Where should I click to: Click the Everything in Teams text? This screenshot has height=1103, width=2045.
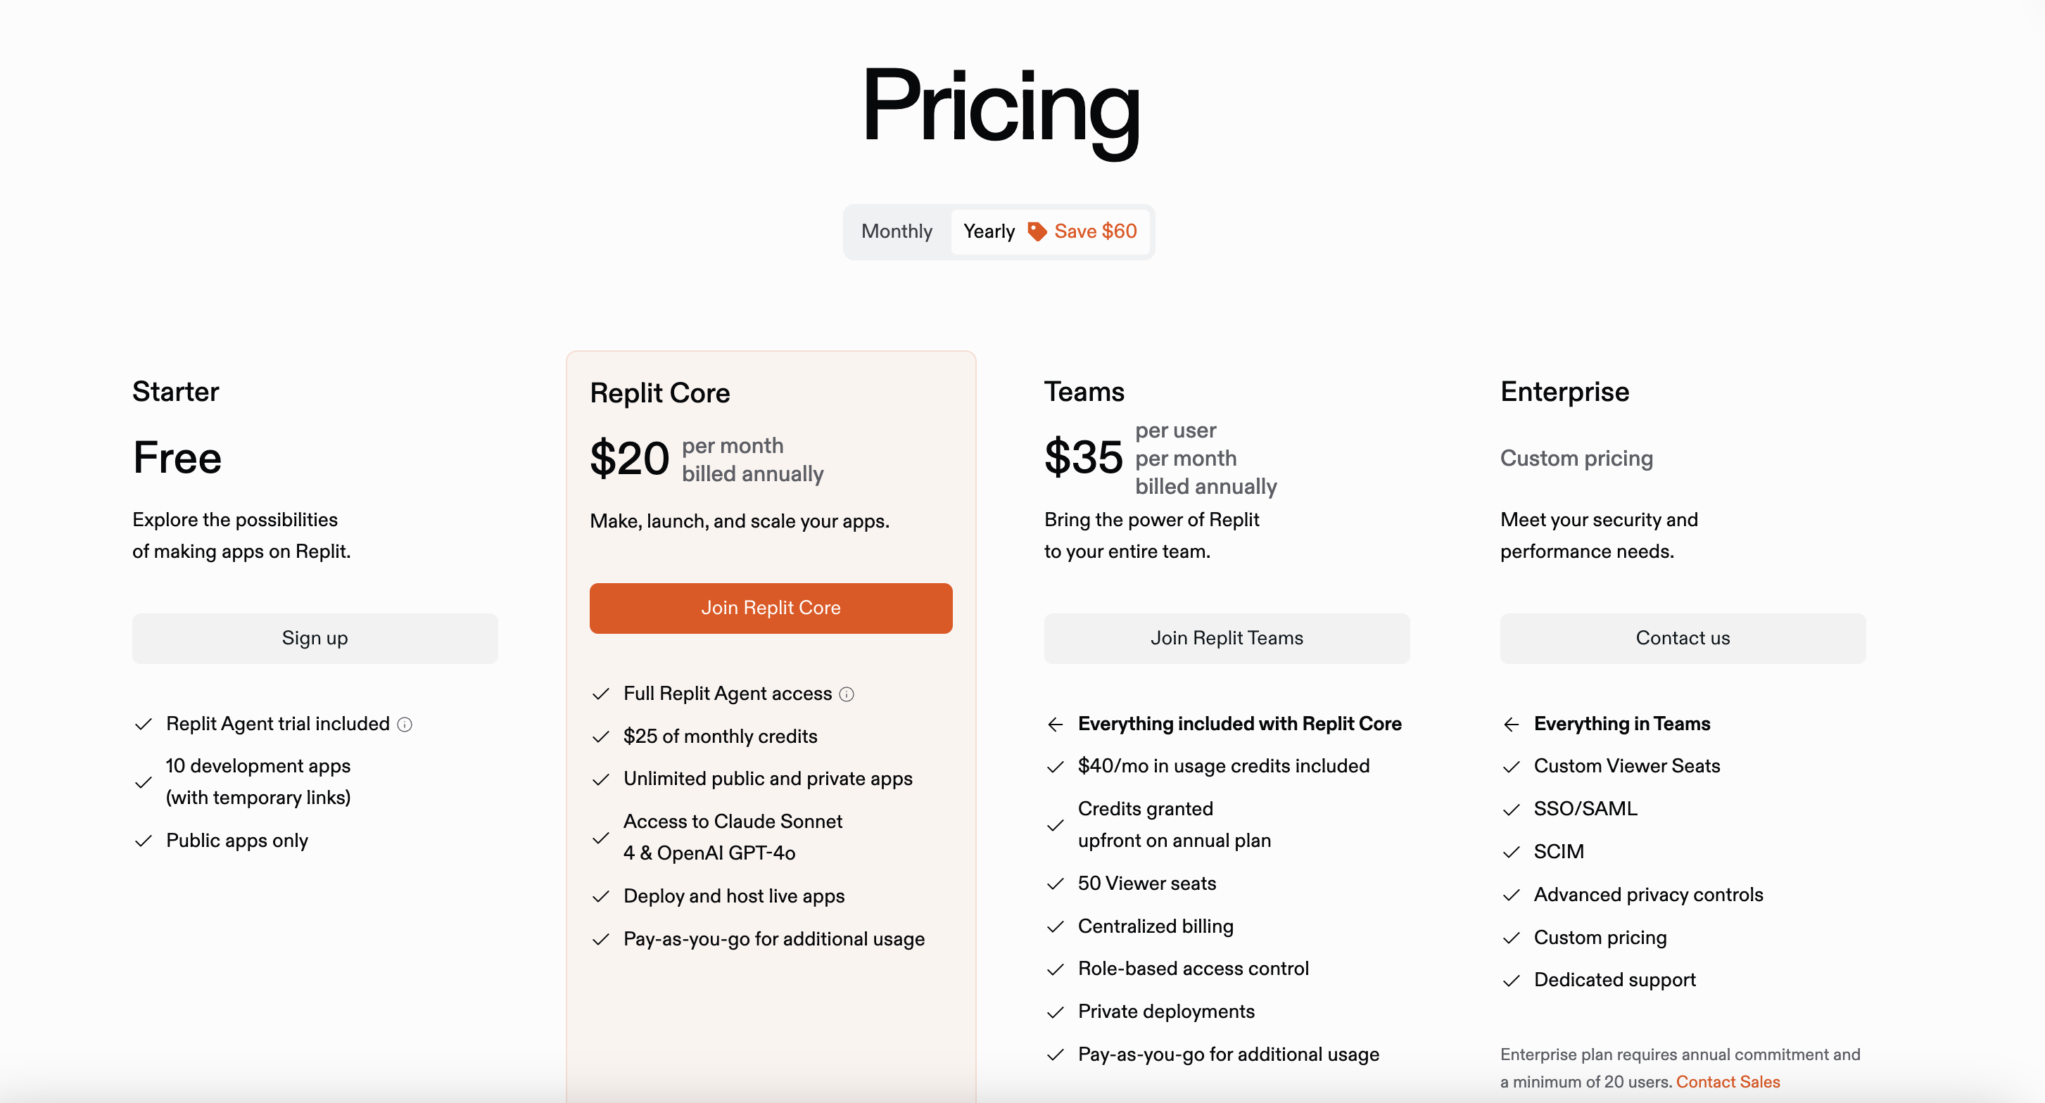pyautogui.click(x=1622, y=724)
